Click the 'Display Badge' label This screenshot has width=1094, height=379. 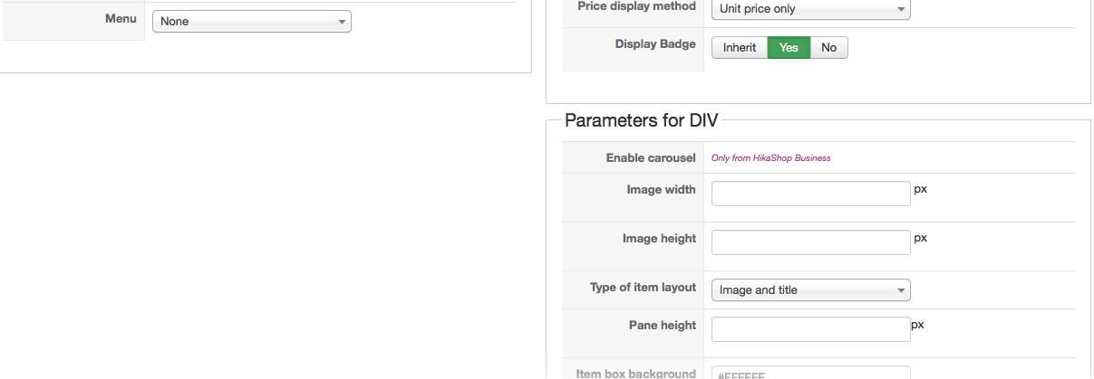tap(655, 43)
